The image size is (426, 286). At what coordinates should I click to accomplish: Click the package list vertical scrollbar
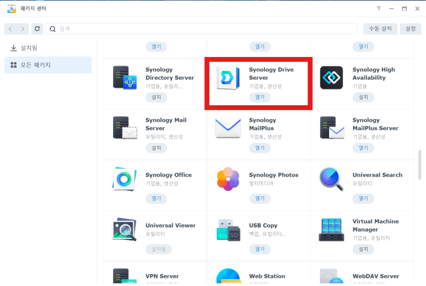pyautogui.click(x=420, y=164)
